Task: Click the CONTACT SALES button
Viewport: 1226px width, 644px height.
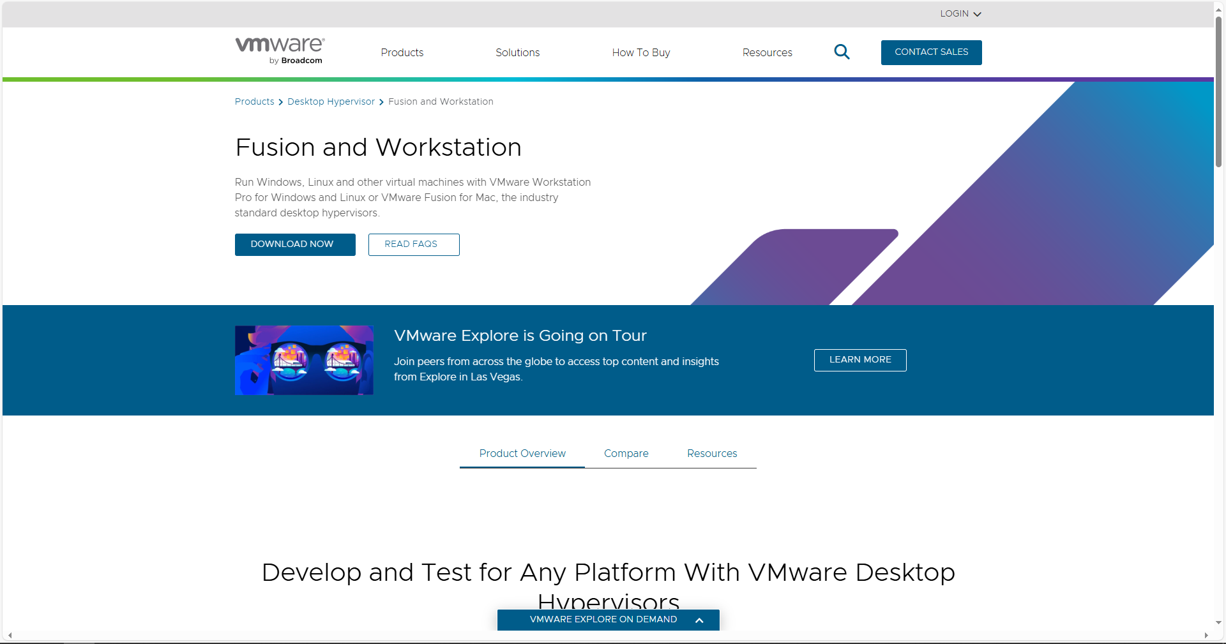Action: pyautogui.click(x=931, y=52)
